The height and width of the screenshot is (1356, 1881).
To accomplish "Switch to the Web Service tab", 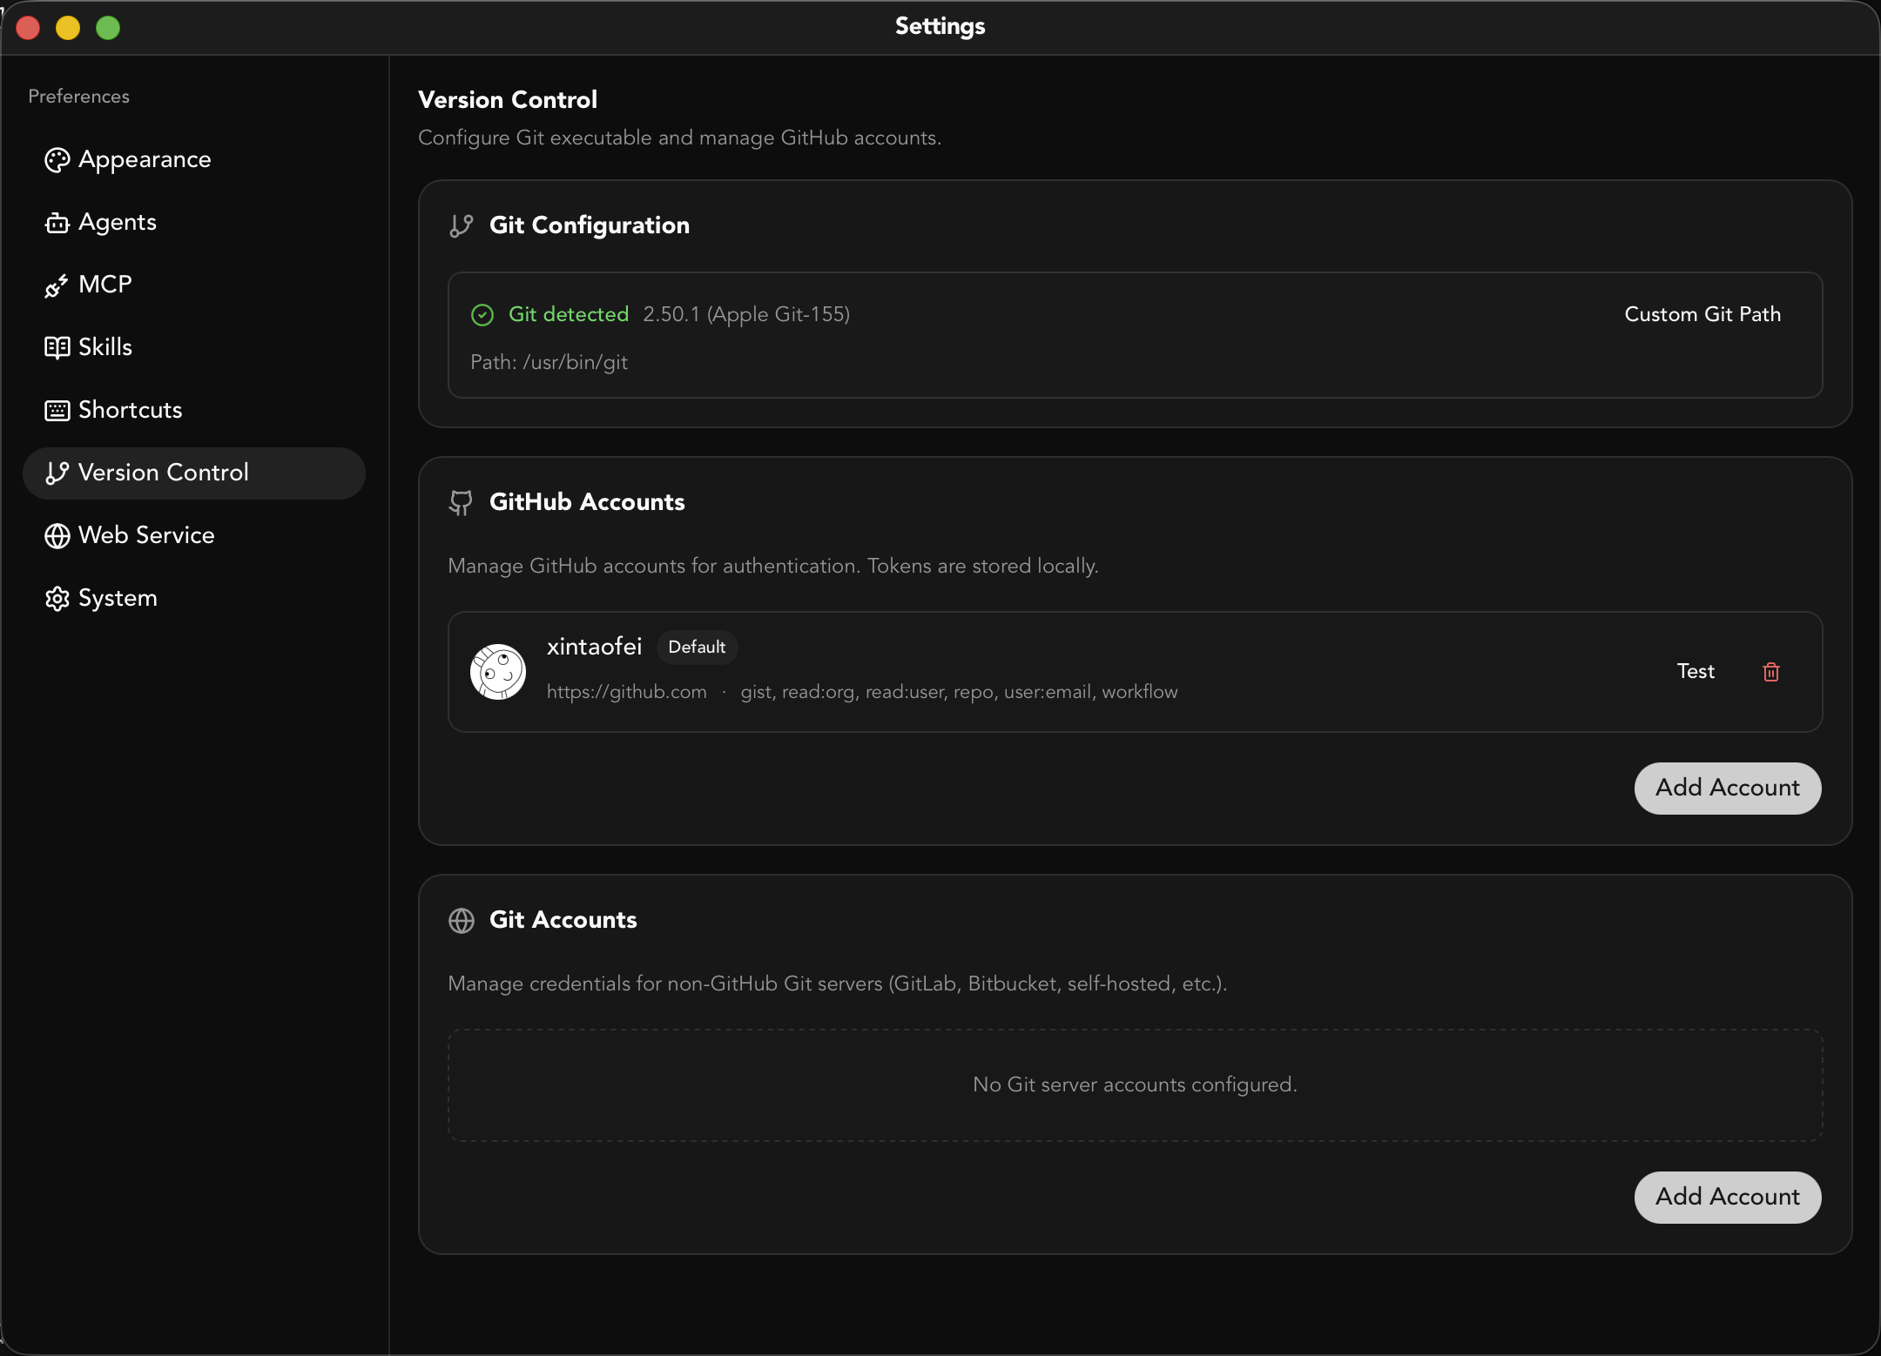I will coord(146,535).
